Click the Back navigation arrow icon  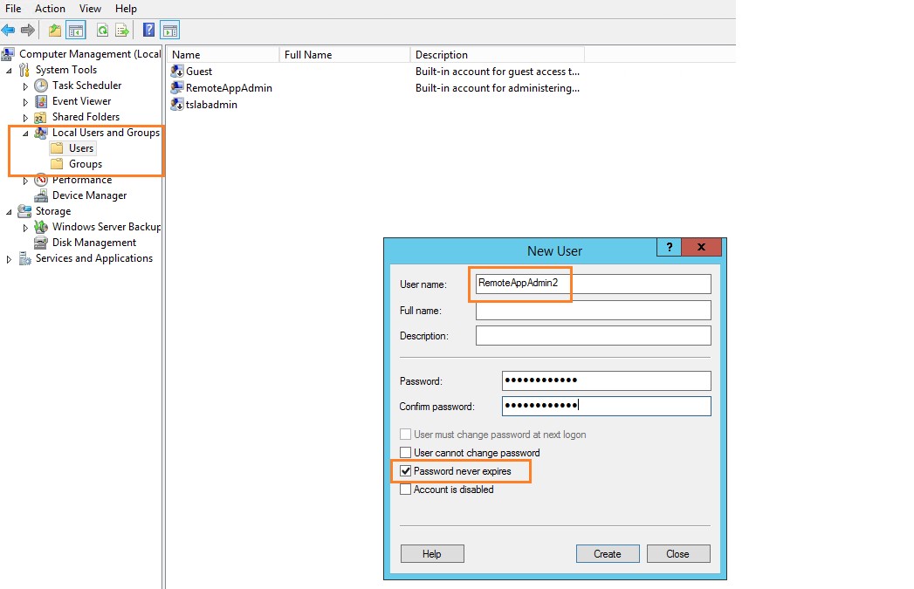tap(9, 30)
